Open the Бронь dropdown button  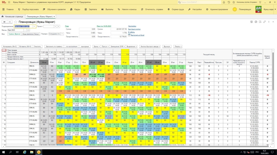click(96, 47)
